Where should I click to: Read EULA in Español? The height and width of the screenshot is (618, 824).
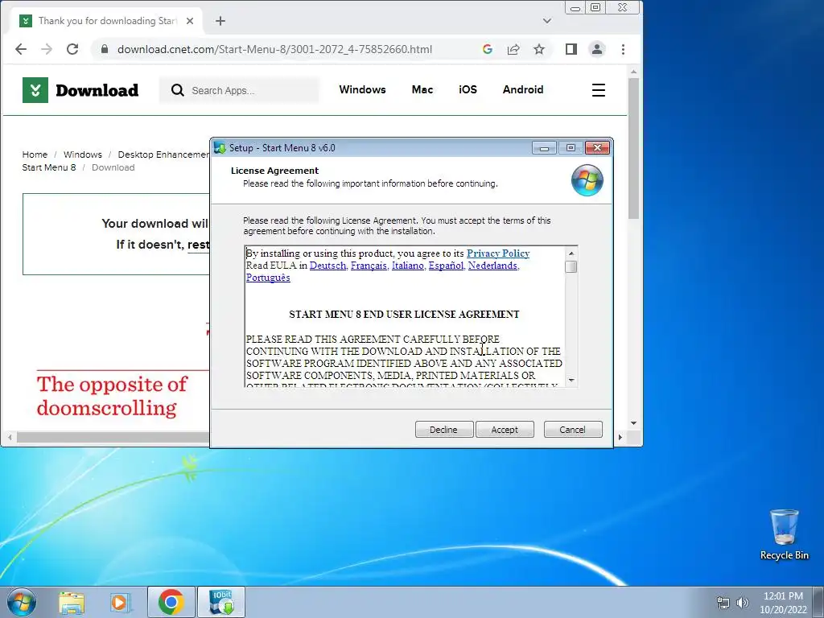click(446, 266)
